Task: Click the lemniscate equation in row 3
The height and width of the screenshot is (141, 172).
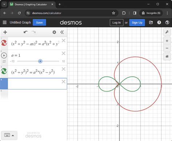Action: click(33, 72)
